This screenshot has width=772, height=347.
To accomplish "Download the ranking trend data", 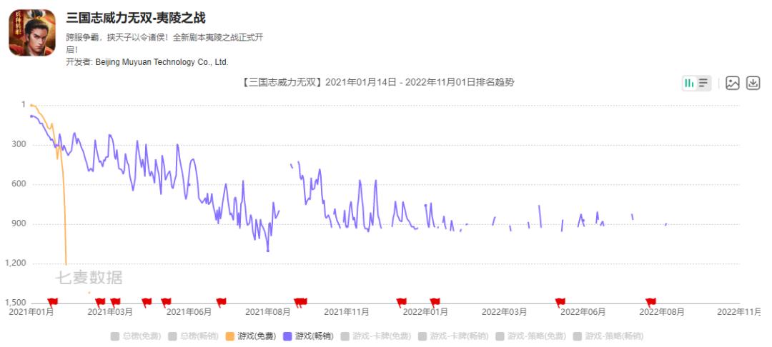I will tap(753, 83).
